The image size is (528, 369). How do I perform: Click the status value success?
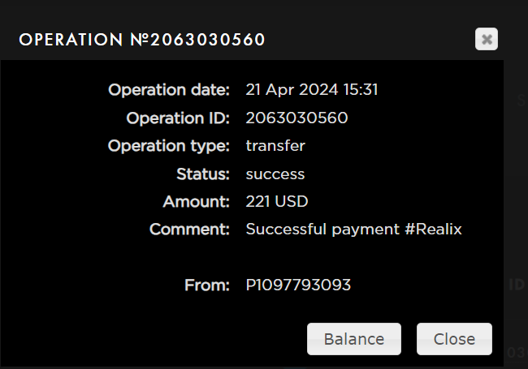point(275,174)
